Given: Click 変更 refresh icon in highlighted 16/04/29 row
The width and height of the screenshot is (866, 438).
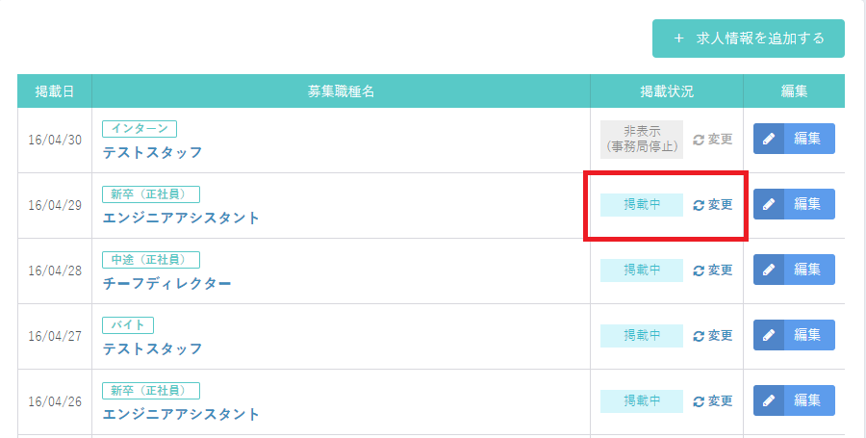Looking at the screenshot, I should (x=699, y=205).
